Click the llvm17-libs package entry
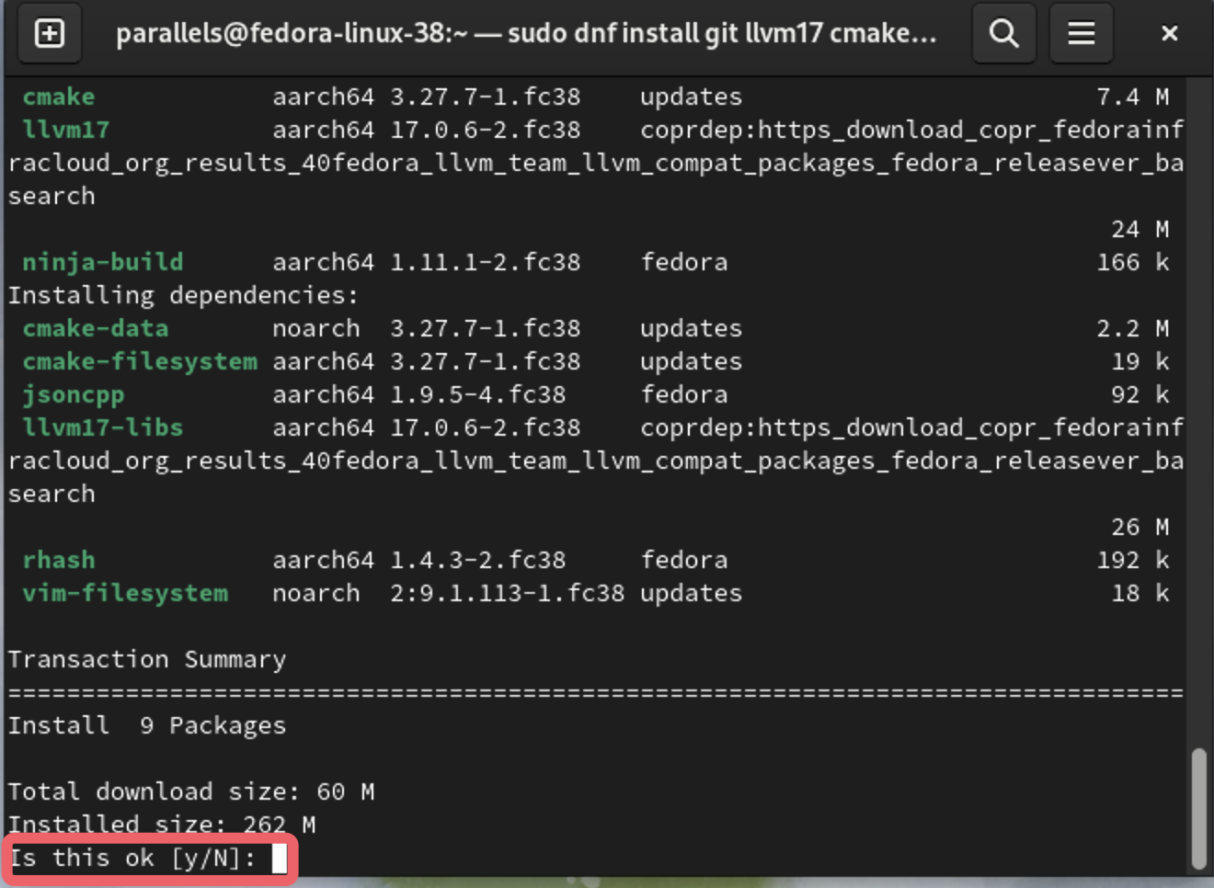1214x888 pixels. click(103, 427)
